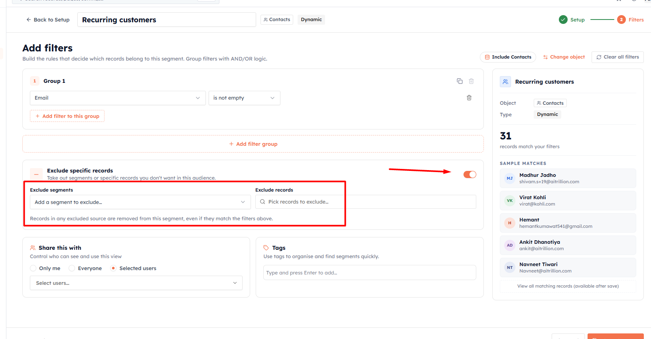Click the Tags input field
Image resolution: width=651 pixels, height=339 pixels.
click(x=370, y=272)
